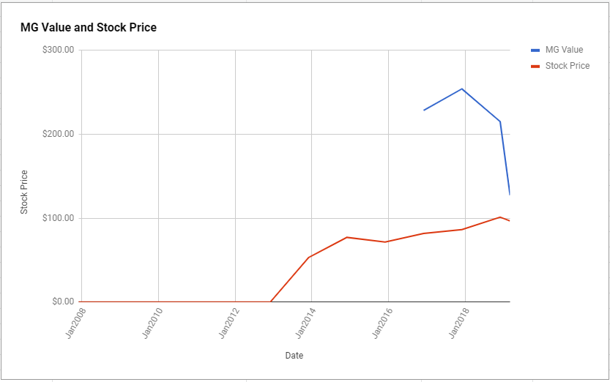
Task: Select the red Stock Price legend swatch
Action: pyautogui.click(x=535, y=67)
